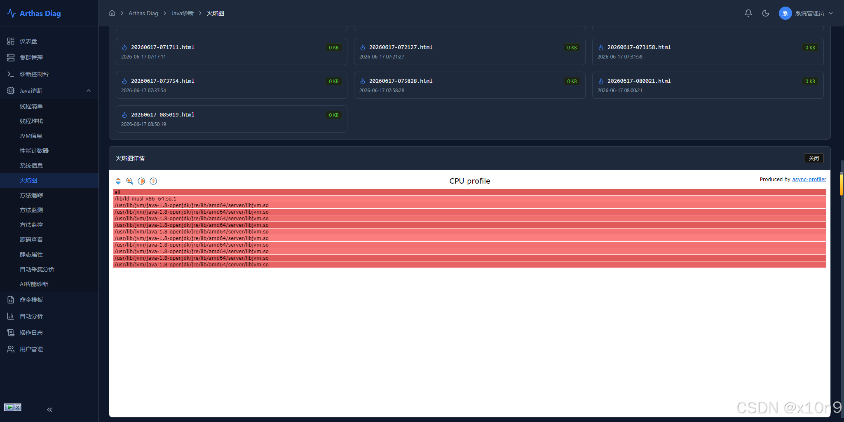Click the 'CPU profile' title text
This screenshot has height=422, width=844.
pyautogui.click(x=470, y=181)
